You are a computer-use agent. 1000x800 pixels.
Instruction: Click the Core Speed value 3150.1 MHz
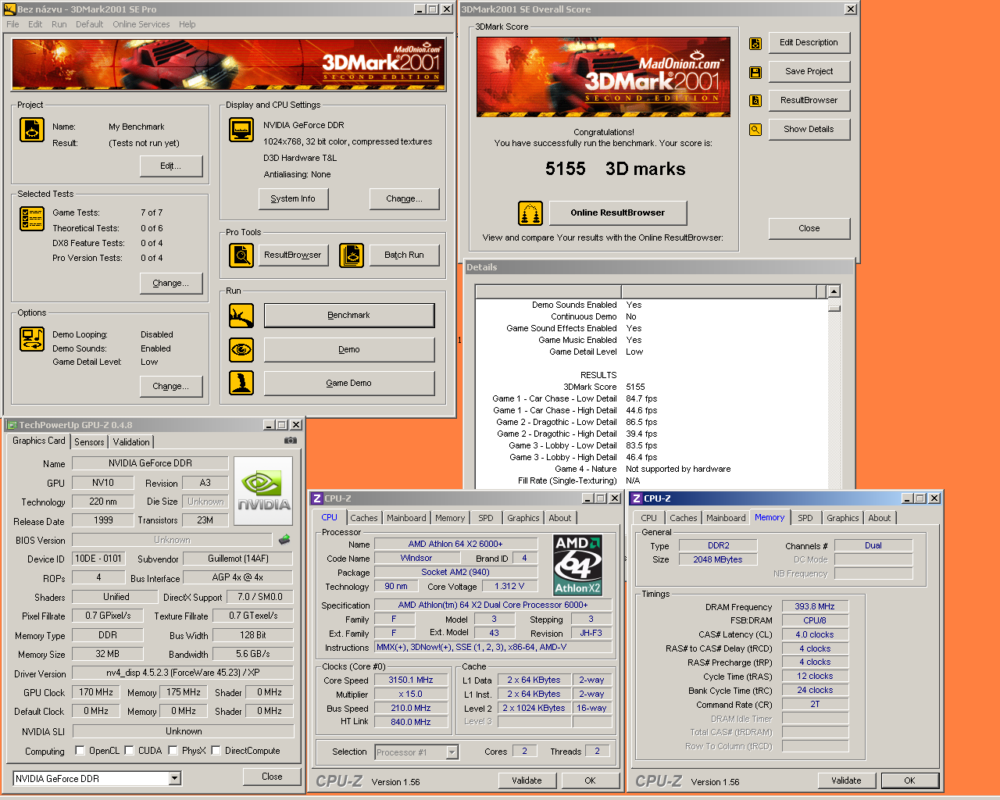coord(411,680)
